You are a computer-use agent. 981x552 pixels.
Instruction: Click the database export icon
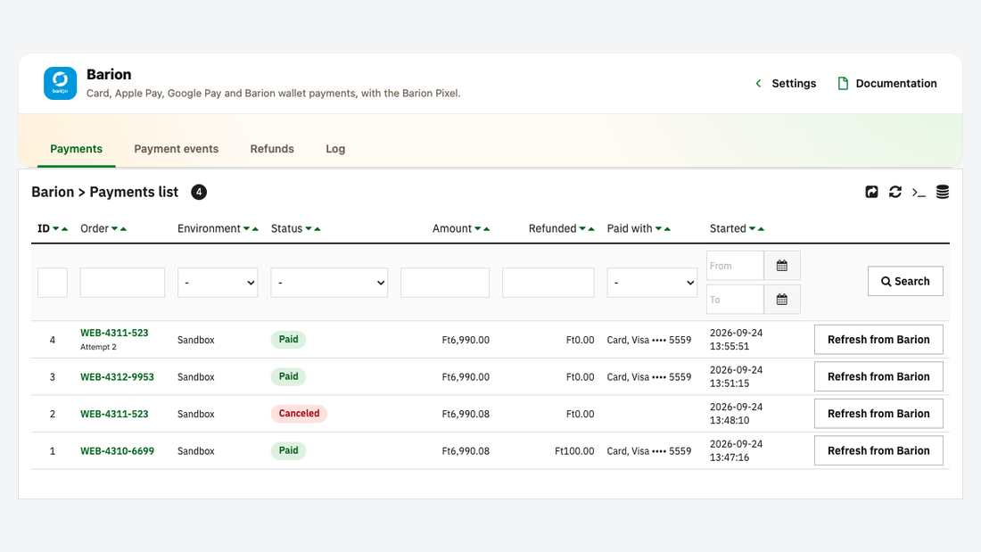tap(943, 192)
